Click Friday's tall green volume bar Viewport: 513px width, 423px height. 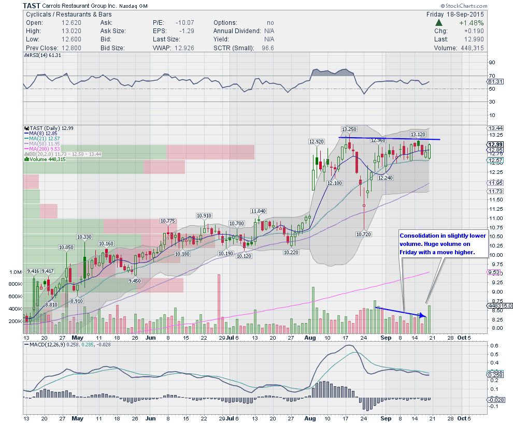(429, 319)
